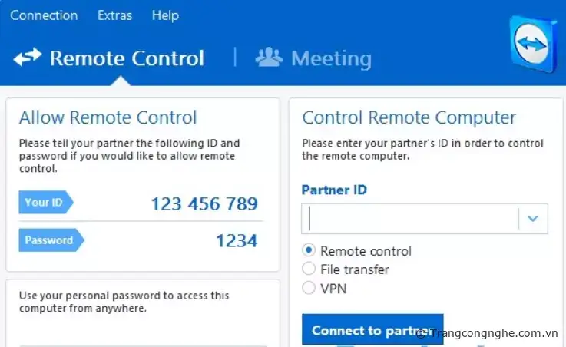Open the Help menu

[x=165, y=15]
